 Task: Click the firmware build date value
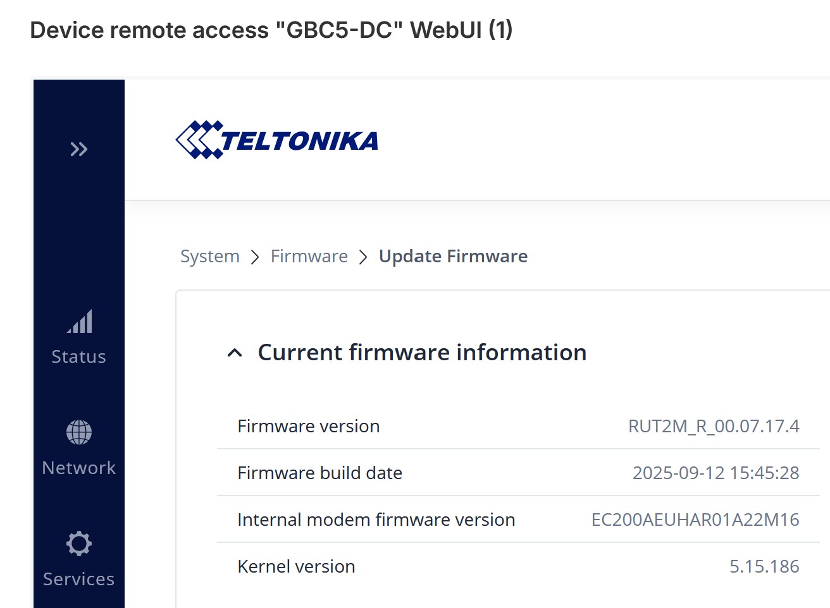click(715, 473)
